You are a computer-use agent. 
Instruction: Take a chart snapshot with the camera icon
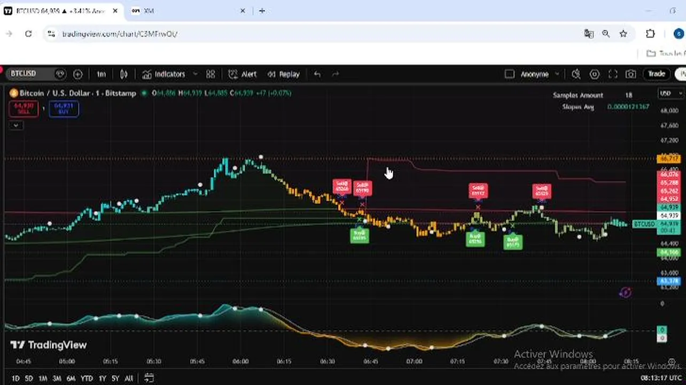click(631, 74)
